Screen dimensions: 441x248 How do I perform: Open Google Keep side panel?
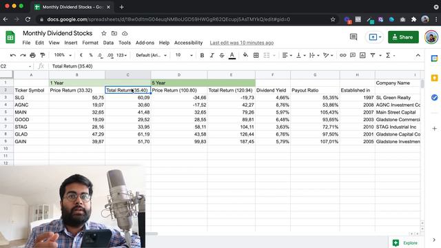pyautogui.click(x=434, y=78)
